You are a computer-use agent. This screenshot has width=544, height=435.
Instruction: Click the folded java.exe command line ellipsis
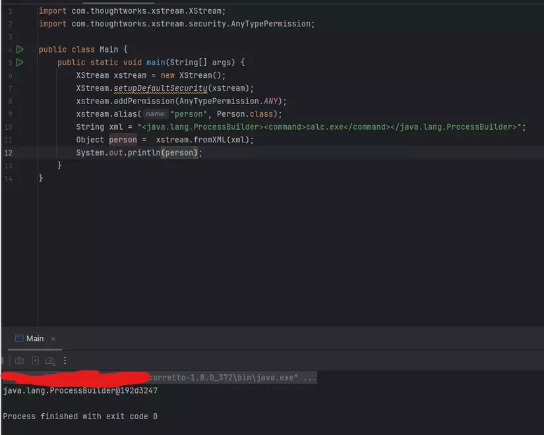tap(310, 378)
